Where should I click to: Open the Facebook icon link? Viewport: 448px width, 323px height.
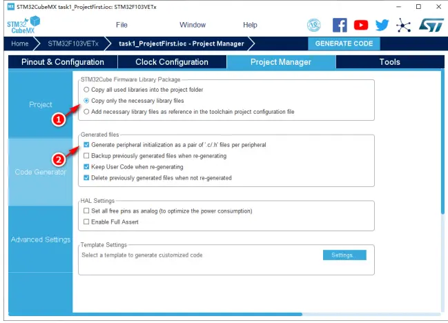(x=340, y=25)
